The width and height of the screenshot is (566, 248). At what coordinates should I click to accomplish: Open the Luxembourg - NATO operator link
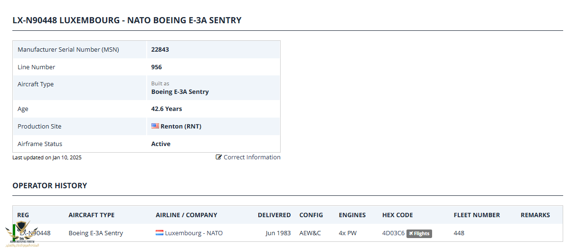[194, 233]
